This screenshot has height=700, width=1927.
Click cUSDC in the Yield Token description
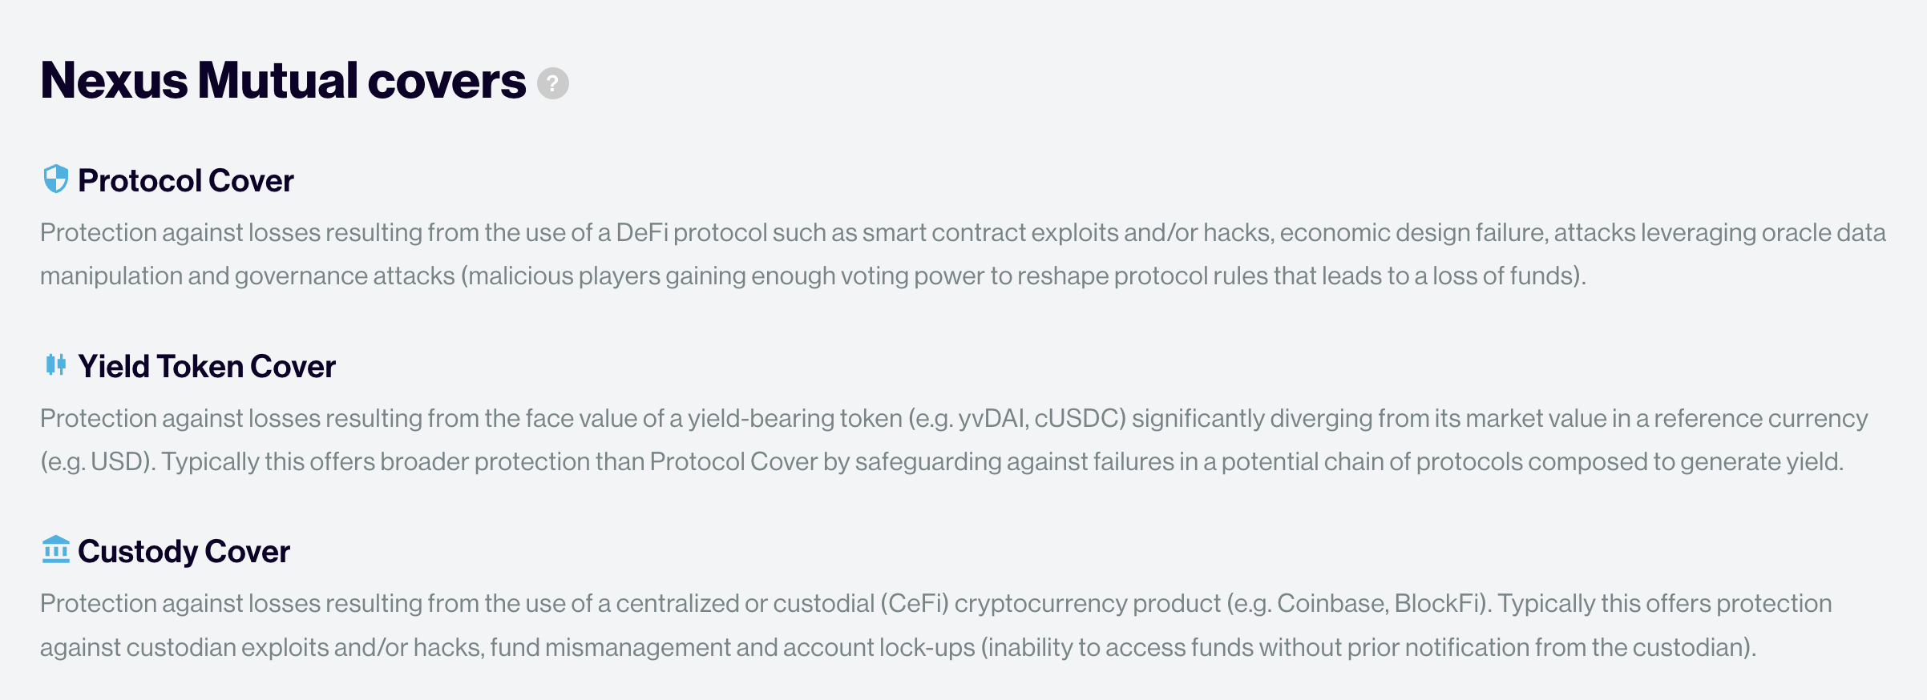1079,419
